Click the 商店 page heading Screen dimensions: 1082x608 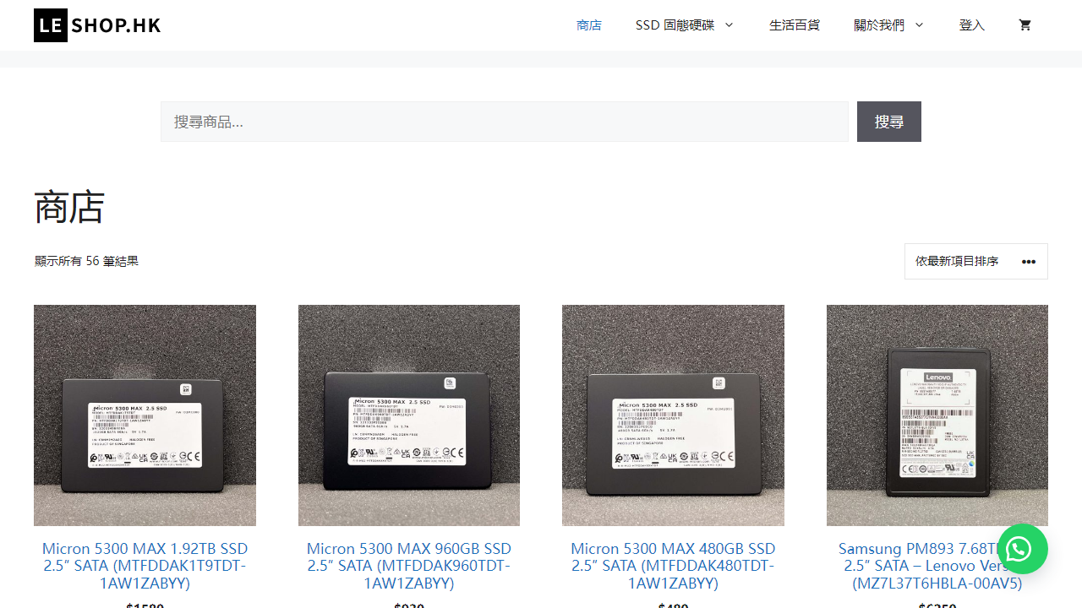(69, 207)
